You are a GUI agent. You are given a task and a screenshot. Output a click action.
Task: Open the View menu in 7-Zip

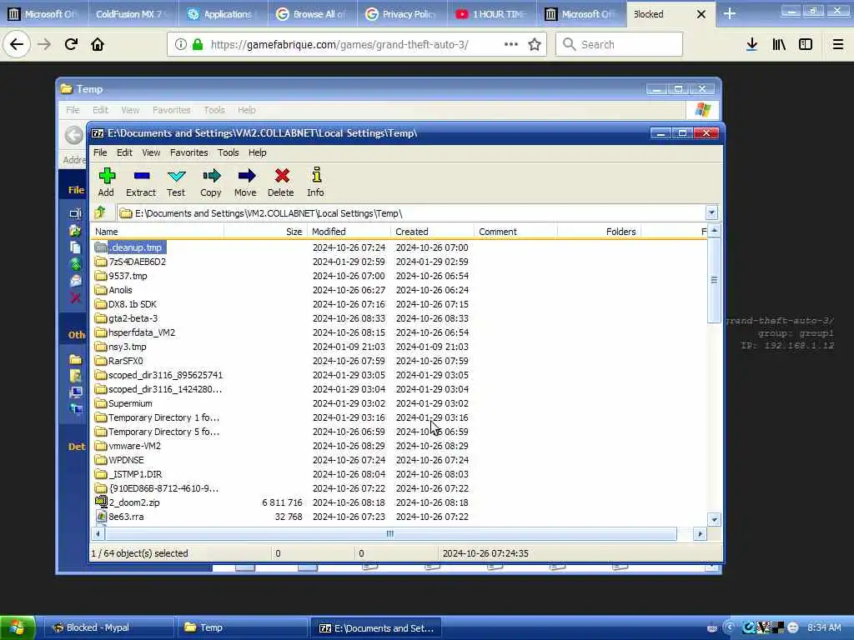[x=151, y=152]
